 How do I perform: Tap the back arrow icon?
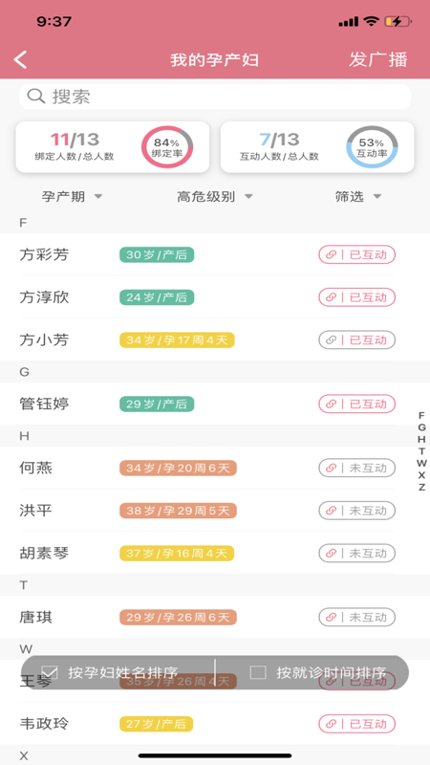point(20,59)
